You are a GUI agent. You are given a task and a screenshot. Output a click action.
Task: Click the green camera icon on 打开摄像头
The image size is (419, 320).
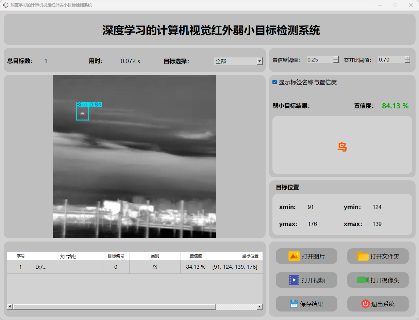coord(363,280)
